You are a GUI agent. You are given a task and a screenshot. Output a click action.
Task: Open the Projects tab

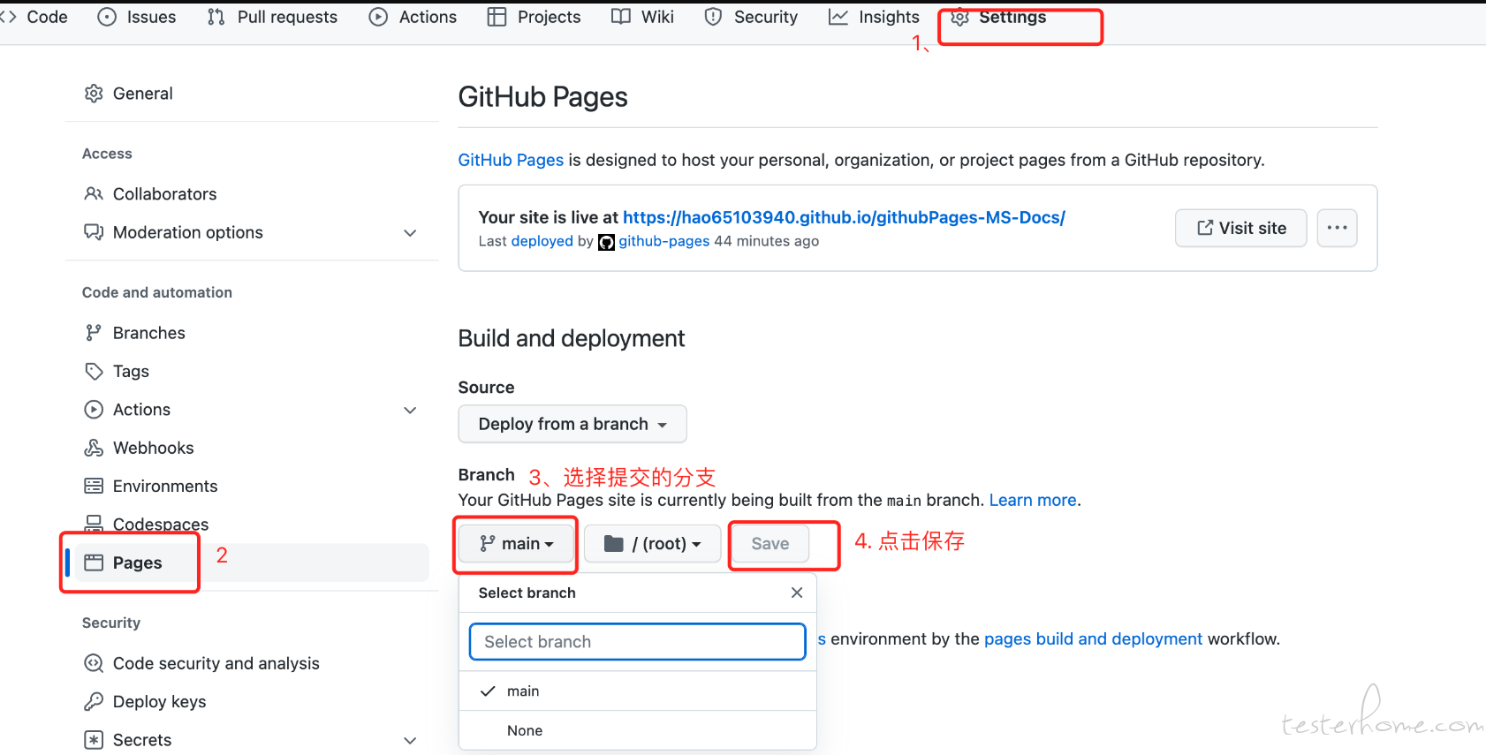(534, 17)
